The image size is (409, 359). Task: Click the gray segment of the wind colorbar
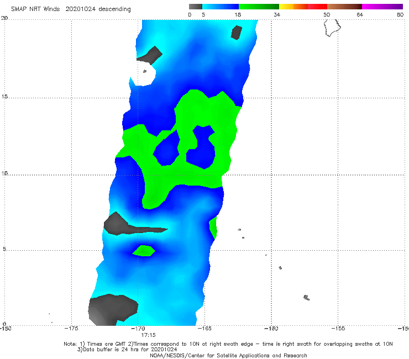point(196,7)
